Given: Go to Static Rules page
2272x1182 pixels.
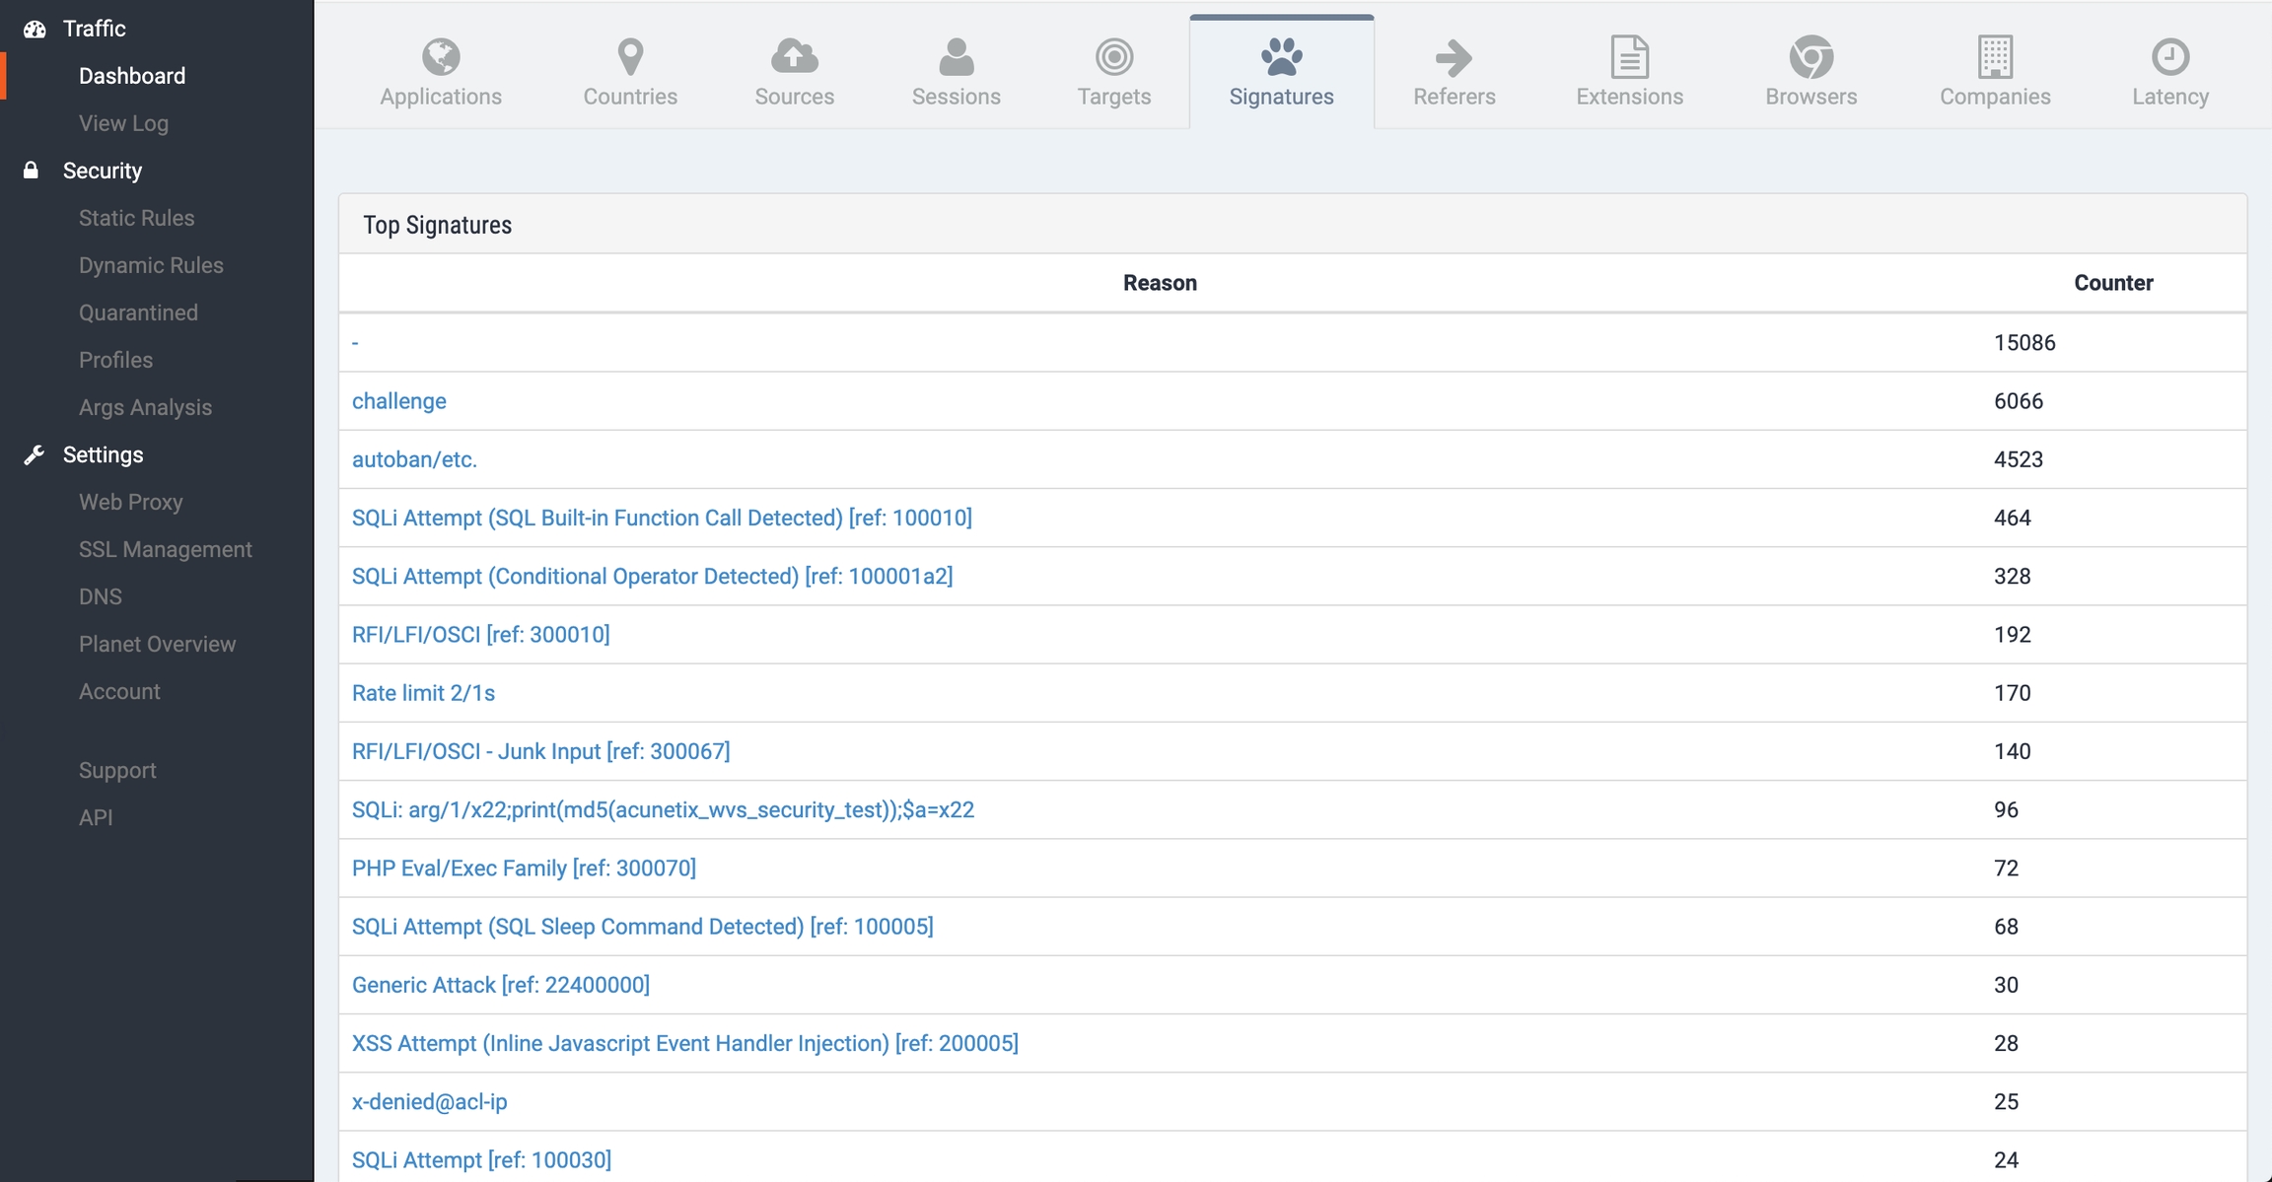Looking at the screenshot, I should [136, 218].
